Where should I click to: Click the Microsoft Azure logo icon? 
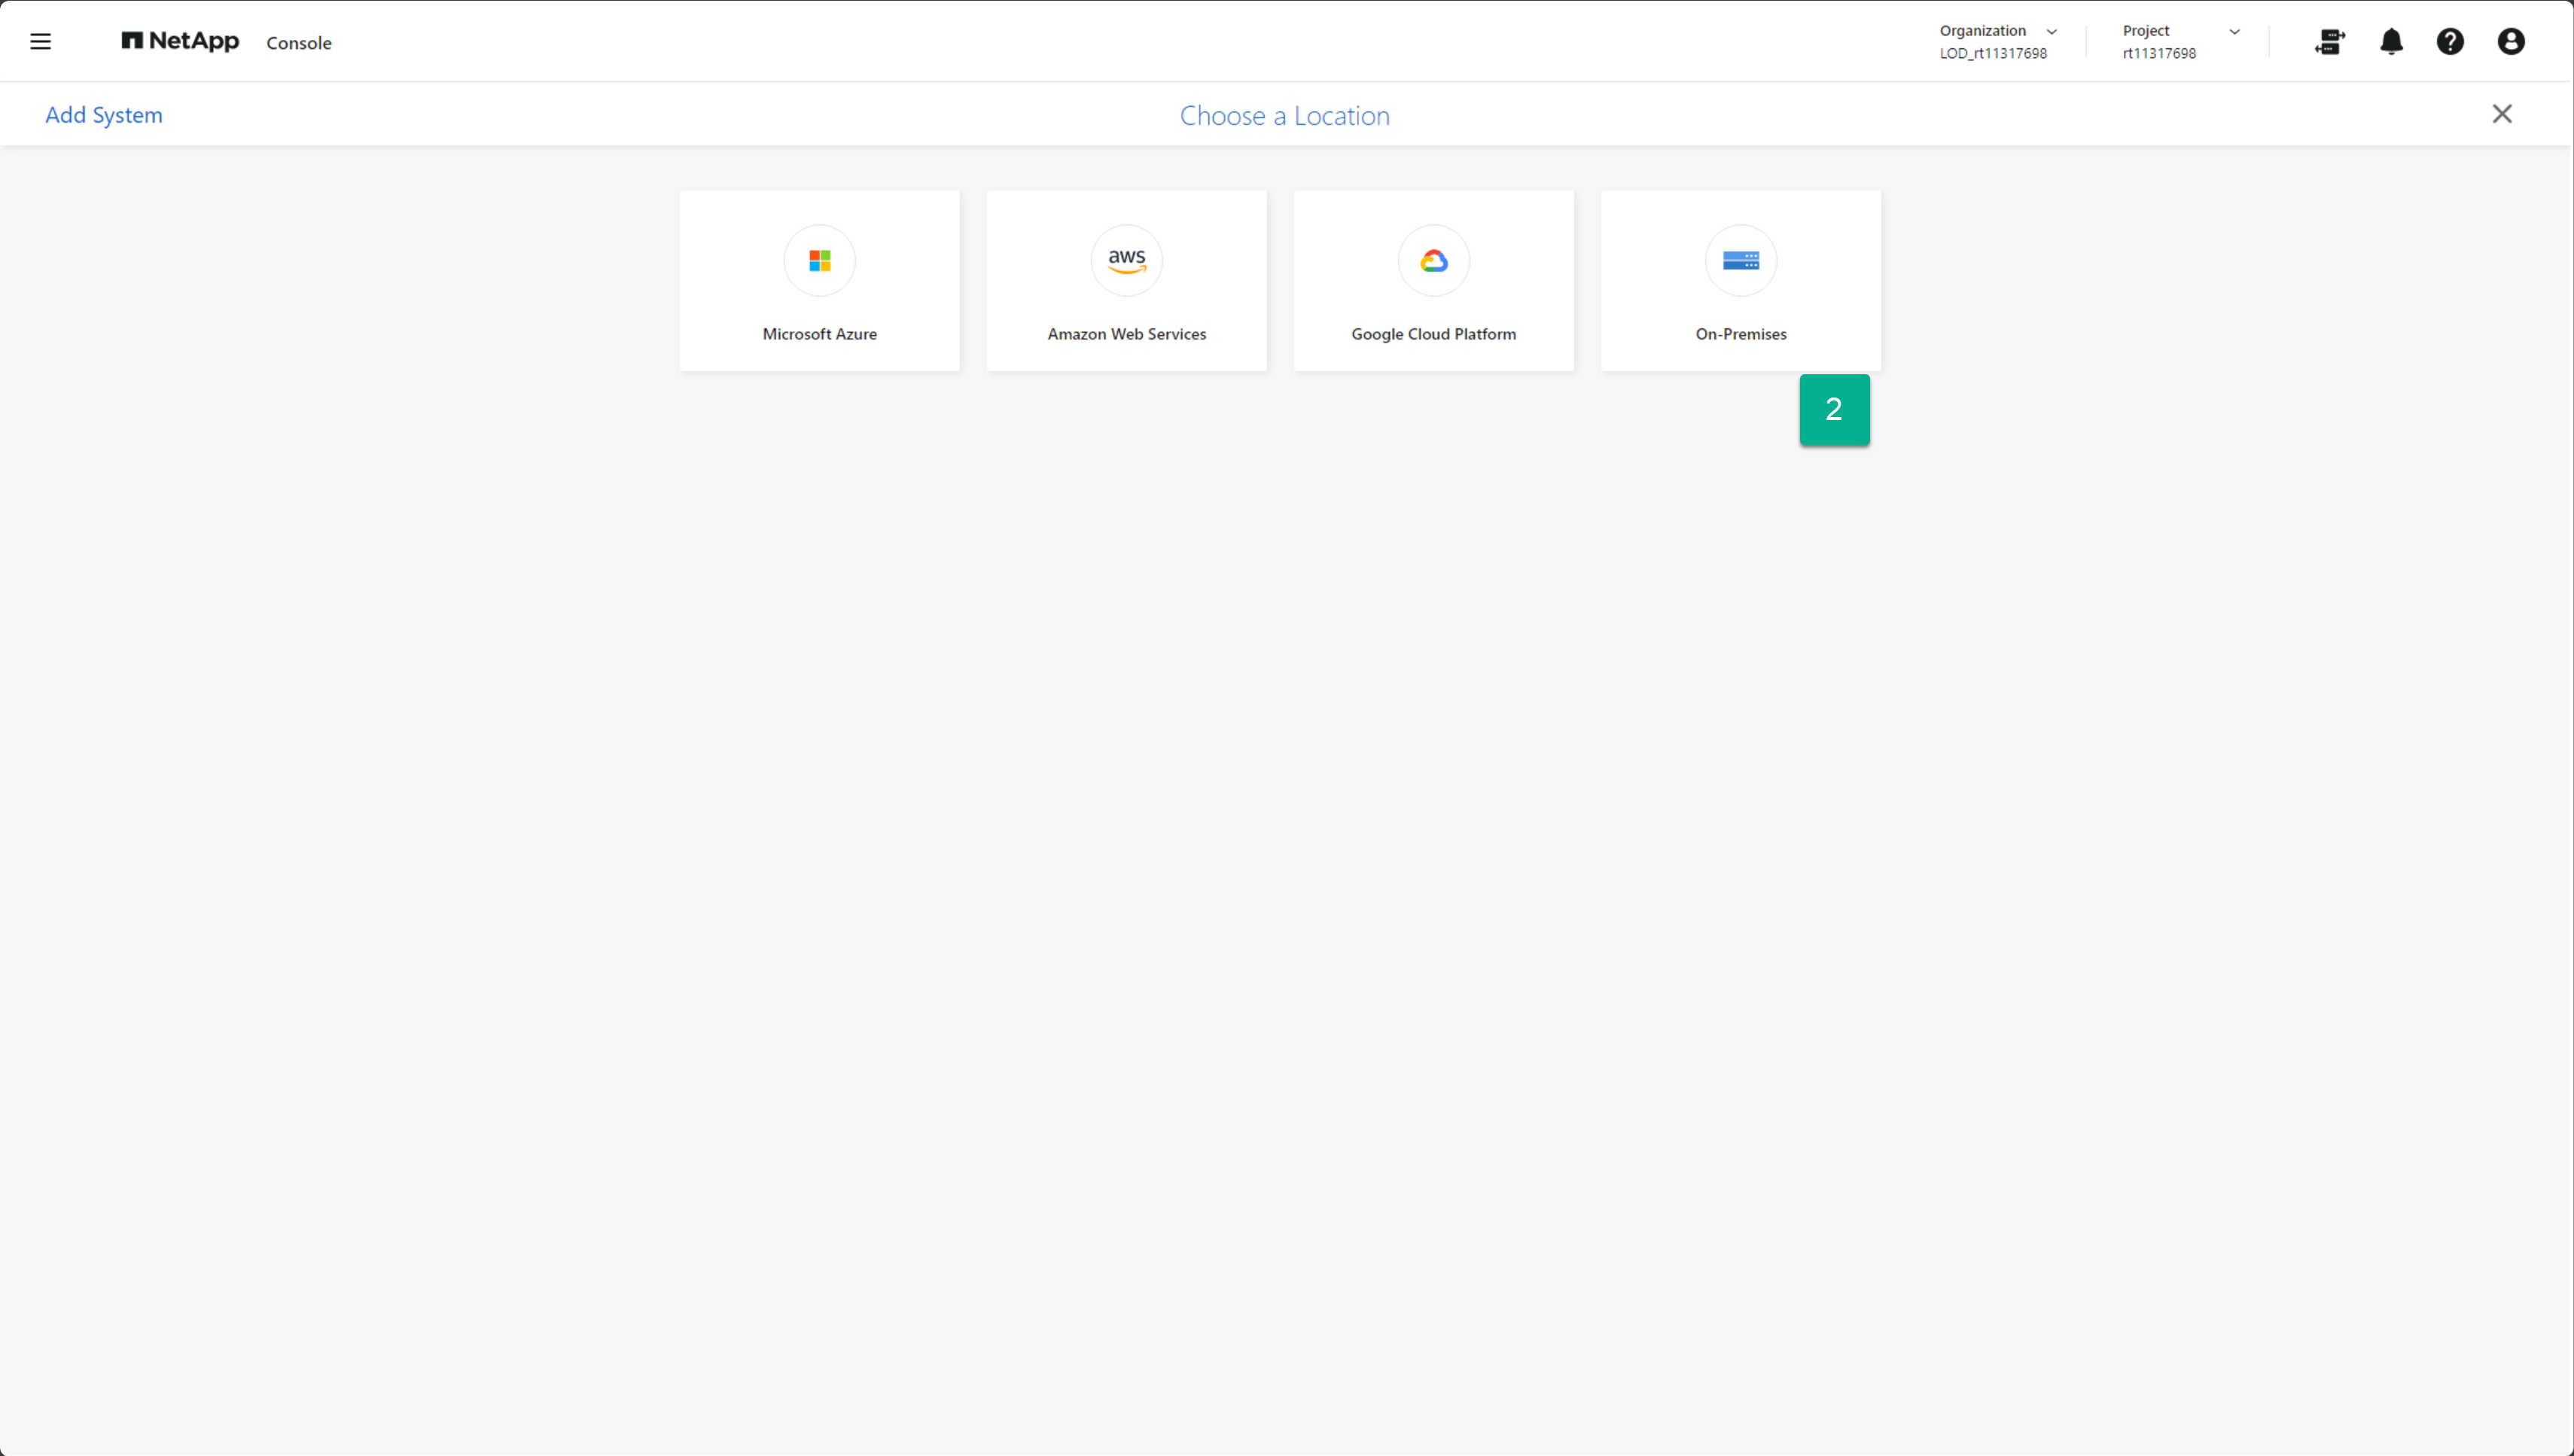[x=819, y=261]
